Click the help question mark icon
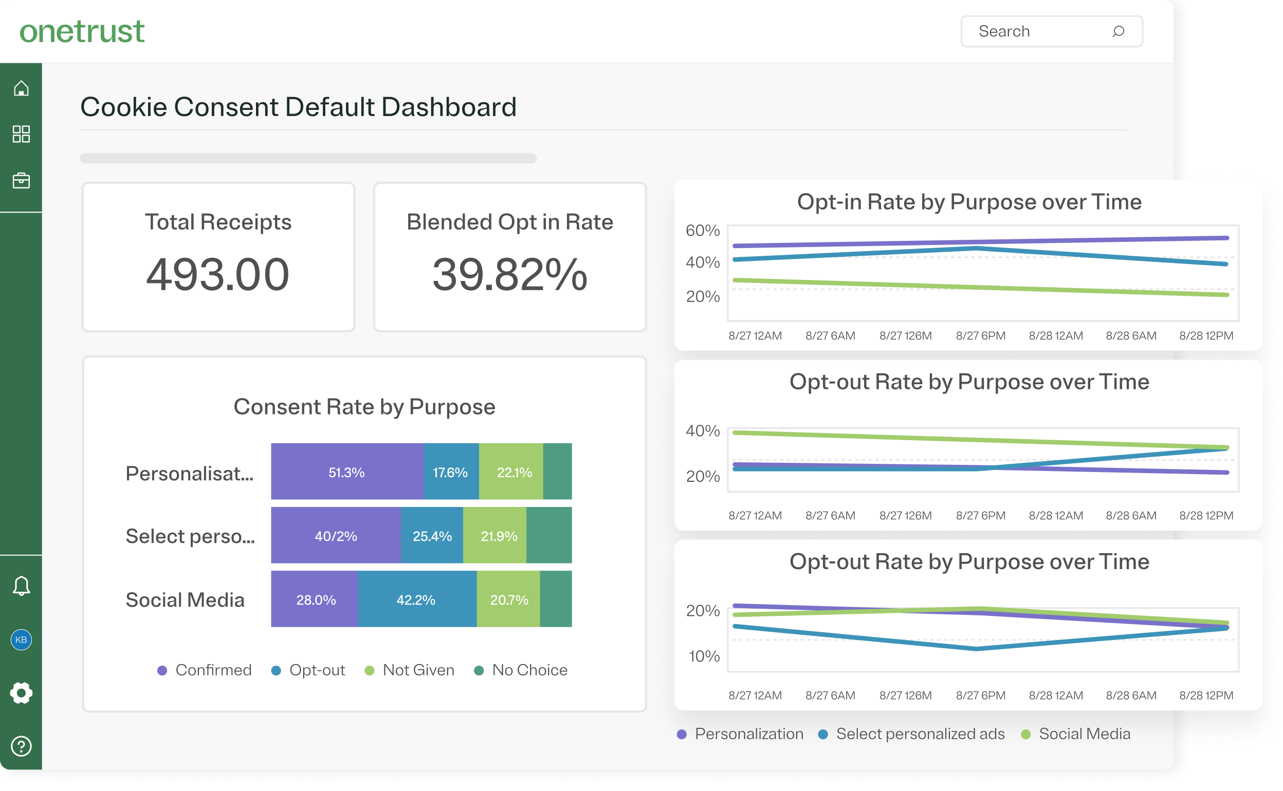Image resolution: width=1283 pixels, height=791 pixels. tap(21, 746)
